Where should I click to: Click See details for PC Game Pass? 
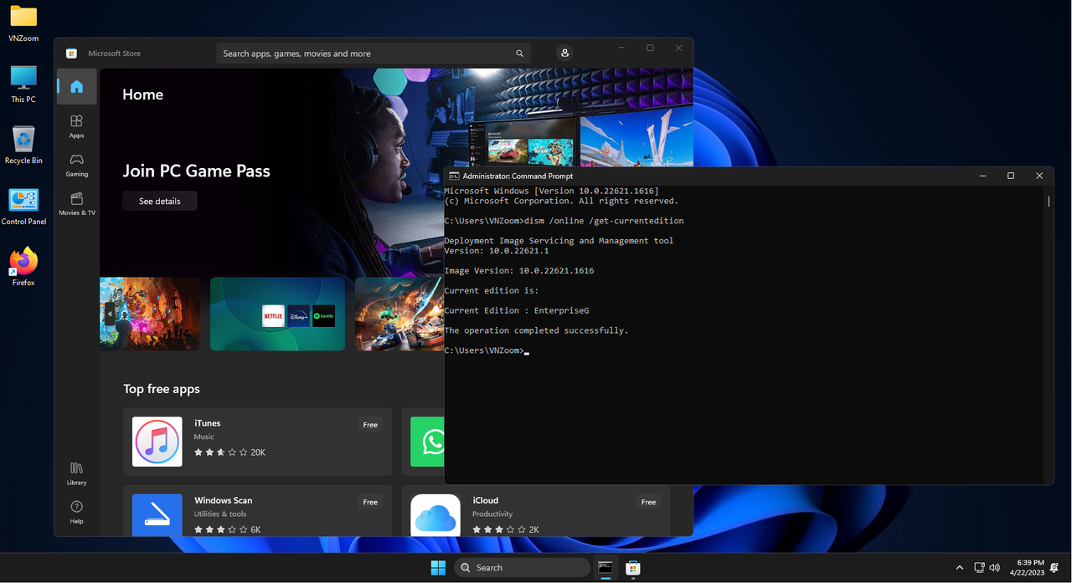(x=160, y=201)
